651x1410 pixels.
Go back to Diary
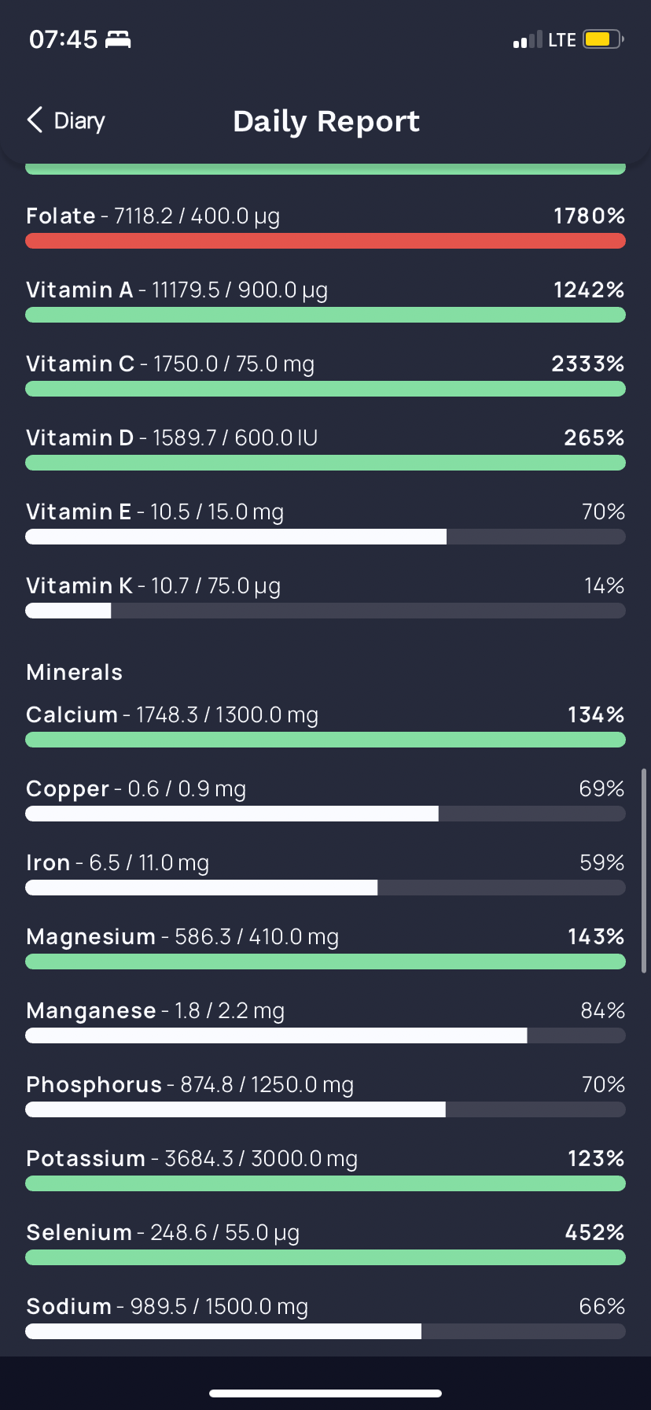[66, 120]
